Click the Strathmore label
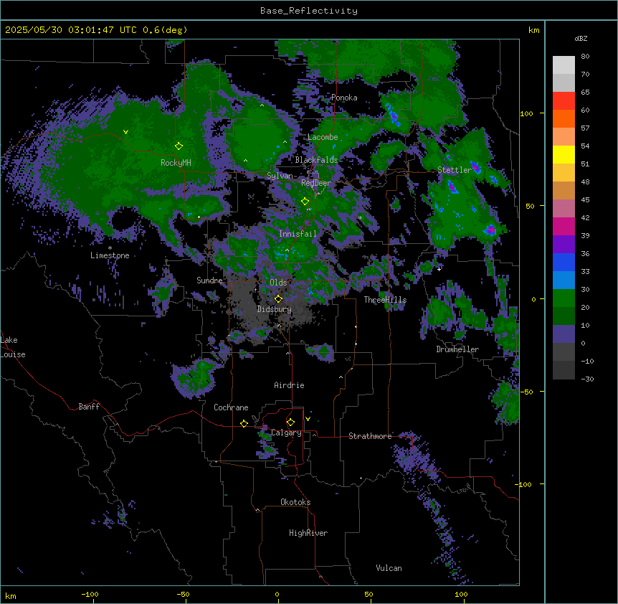This screenshot has width=618, height=604. coord(370,436)
